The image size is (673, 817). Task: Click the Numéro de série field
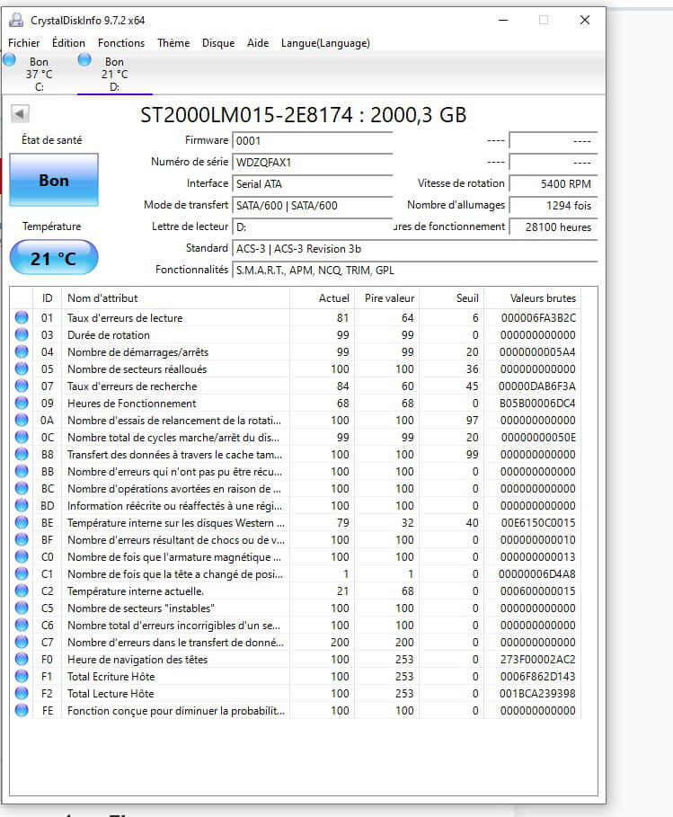[311, 163]
